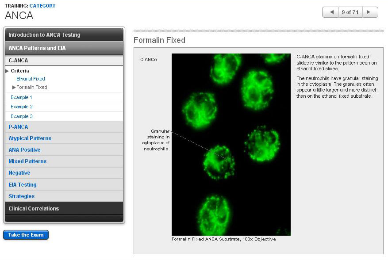Click the C-ANCA fluorescence microscopy image
The height and width of the screenshot is (260, 388).
(231, 144)
